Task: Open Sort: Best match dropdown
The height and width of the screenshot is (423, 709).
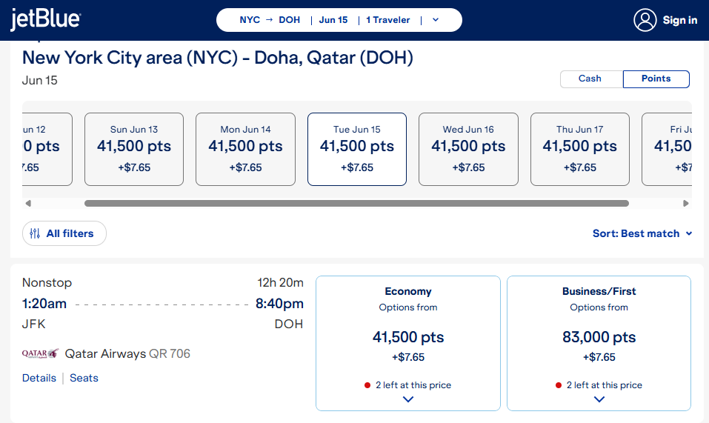Action: tap(642, 233)
